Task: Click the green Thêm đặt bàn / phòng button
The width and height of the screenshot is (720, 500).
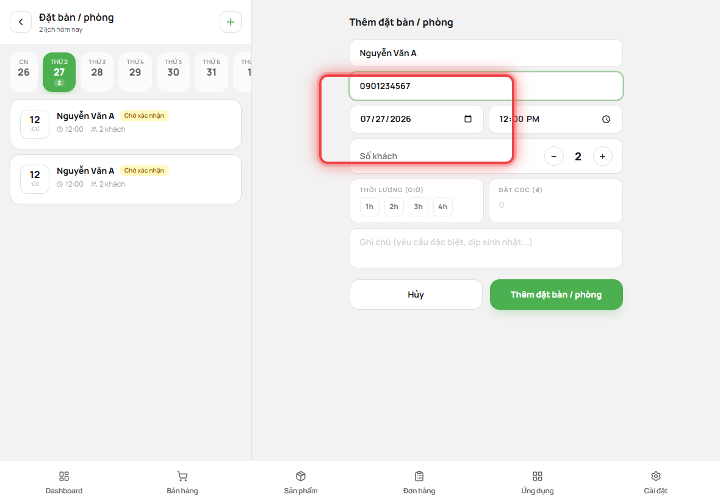Action: pos(556,295)
